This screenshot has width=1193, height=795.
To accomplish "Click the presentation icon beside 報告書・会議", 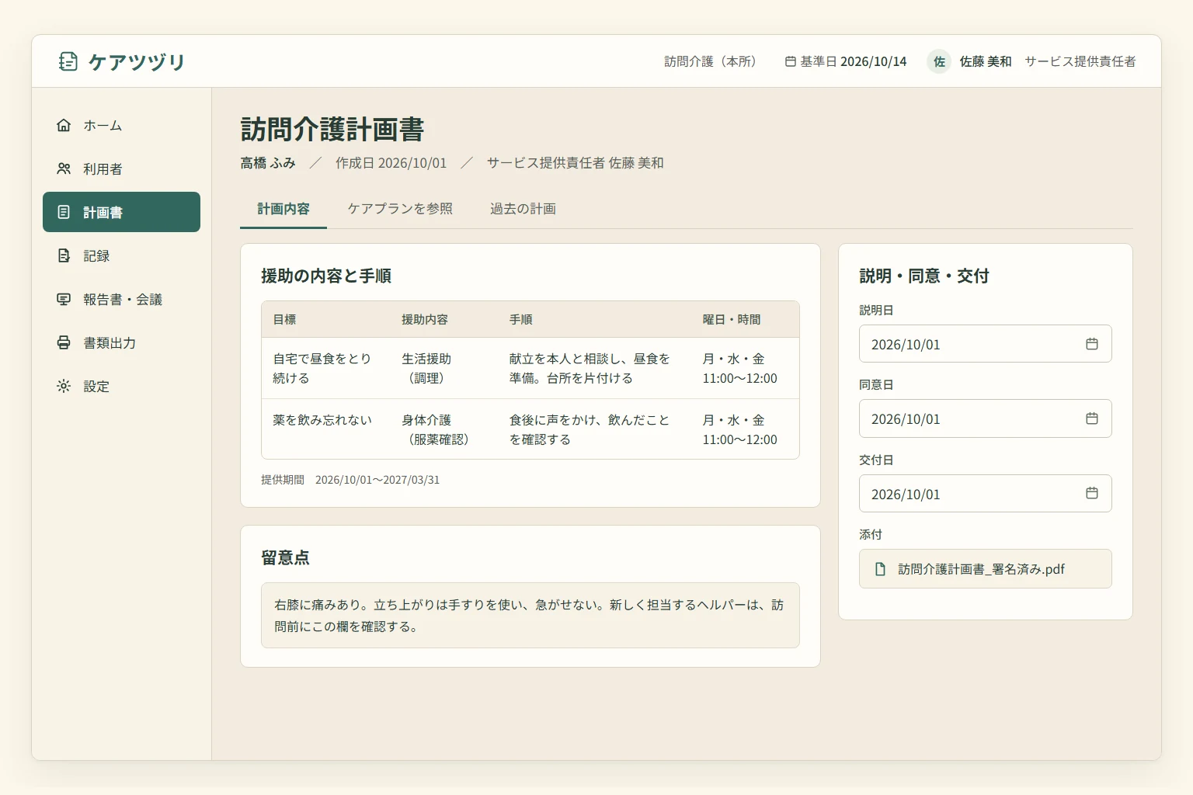I will [x=64, y=299].
